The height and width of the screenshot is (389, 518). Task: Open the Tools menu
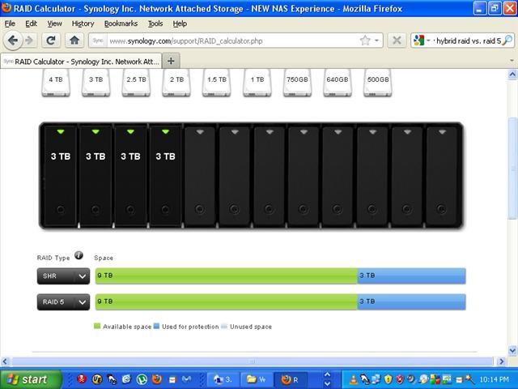155,24
